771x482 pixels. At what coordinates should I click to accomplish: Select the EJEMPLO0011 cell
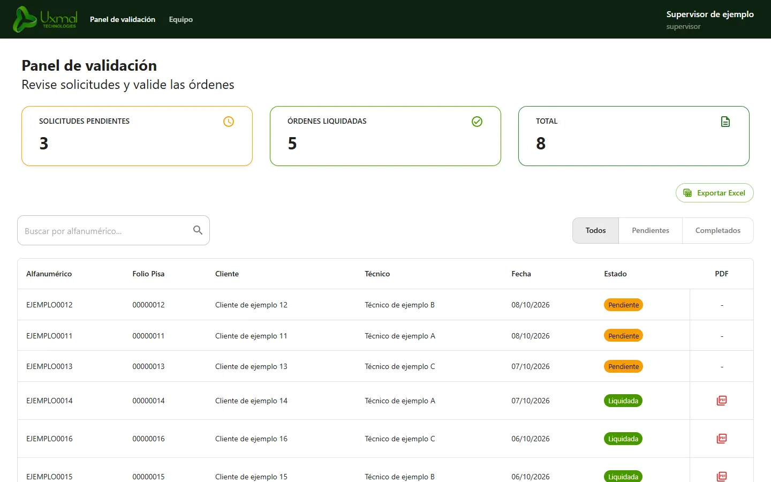point(49,336)
